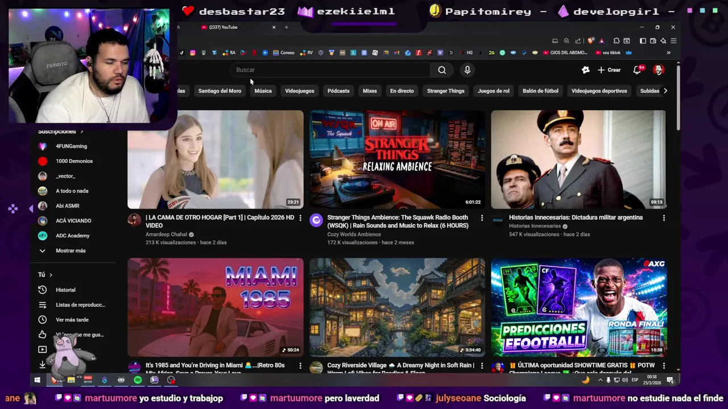728x409 pixels.
Task: Open a new browser tab with plus
Action: (286, 27)
